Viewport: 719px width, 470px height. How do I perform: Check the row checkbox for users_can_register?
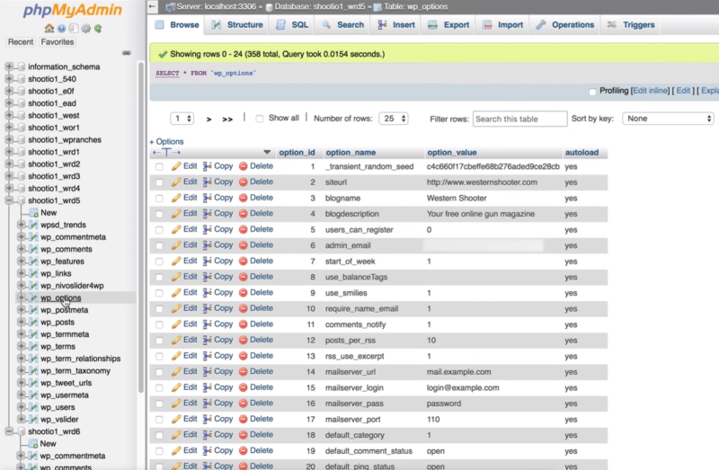click(159, 230)
